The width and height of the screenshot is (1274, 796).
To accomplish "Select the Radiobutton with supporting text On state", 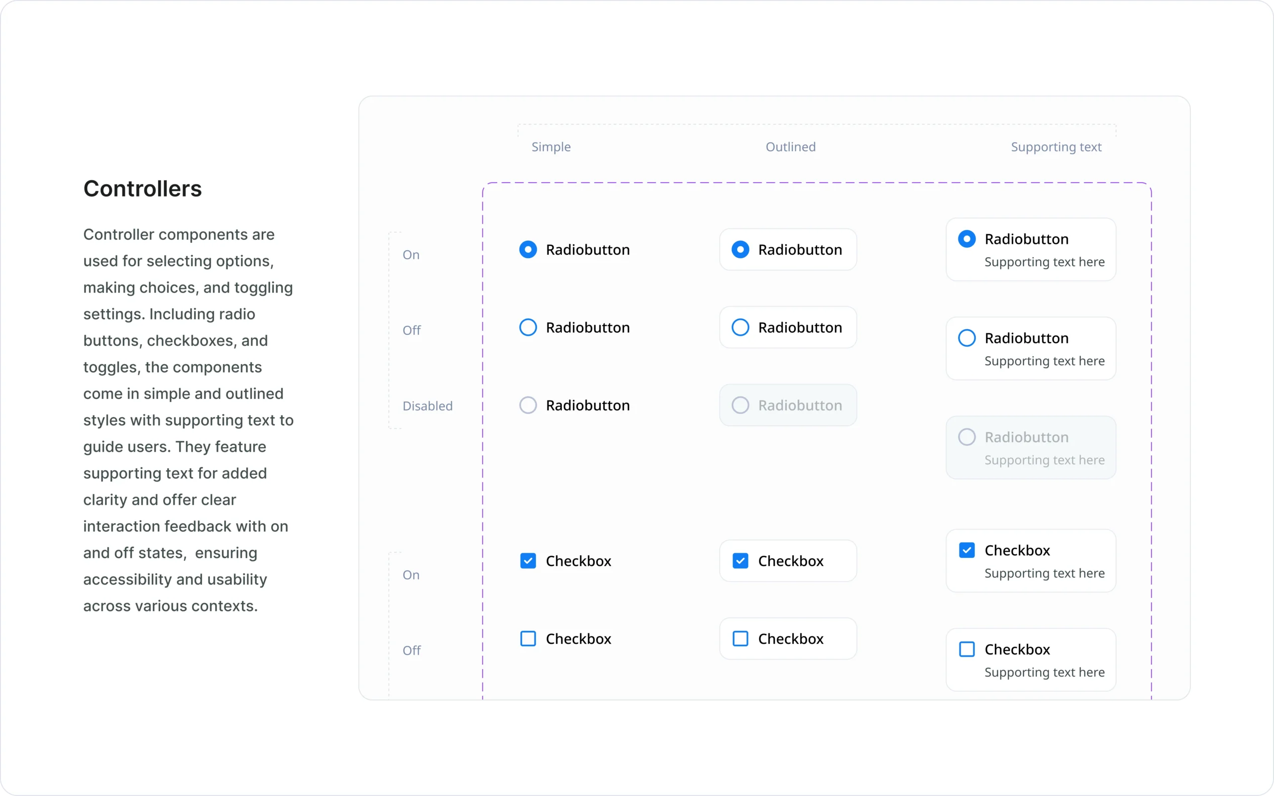I will click(x=966, y=238).
